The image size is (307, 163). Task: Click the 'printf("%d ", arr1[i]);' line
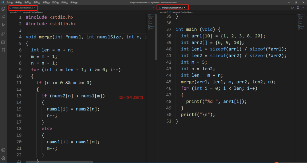pyautogui.click(x=216, y=101)
